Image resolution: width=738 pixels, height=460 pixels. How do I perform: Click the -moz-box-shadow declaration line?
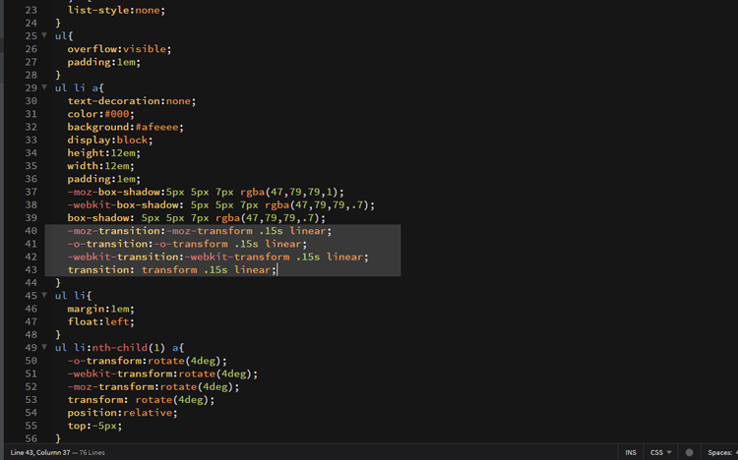(x=206, y=192)
